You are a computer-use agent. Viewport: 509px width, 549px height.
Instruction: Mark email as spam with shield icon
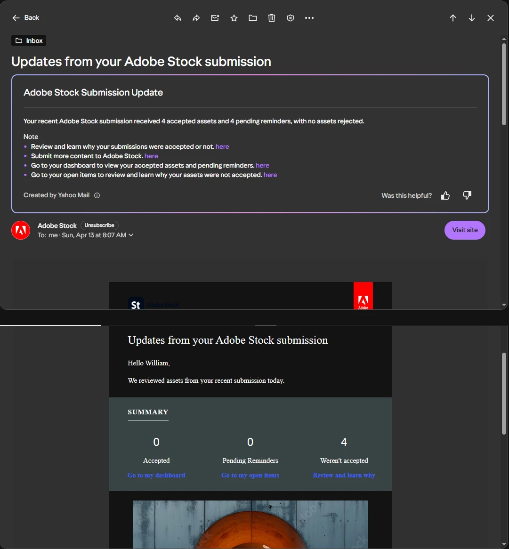tap(291, 18)
